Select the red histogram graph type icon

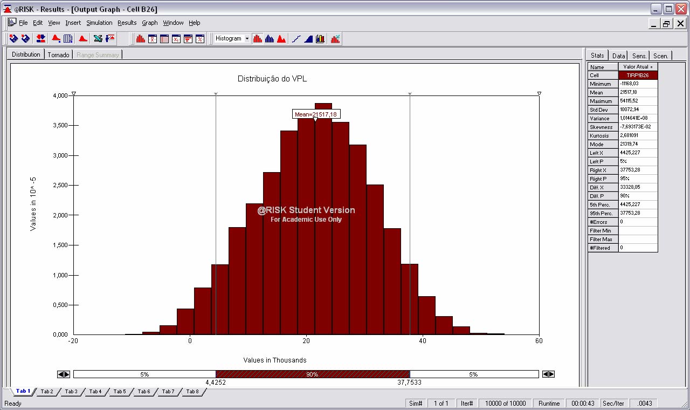click(258, 38)
